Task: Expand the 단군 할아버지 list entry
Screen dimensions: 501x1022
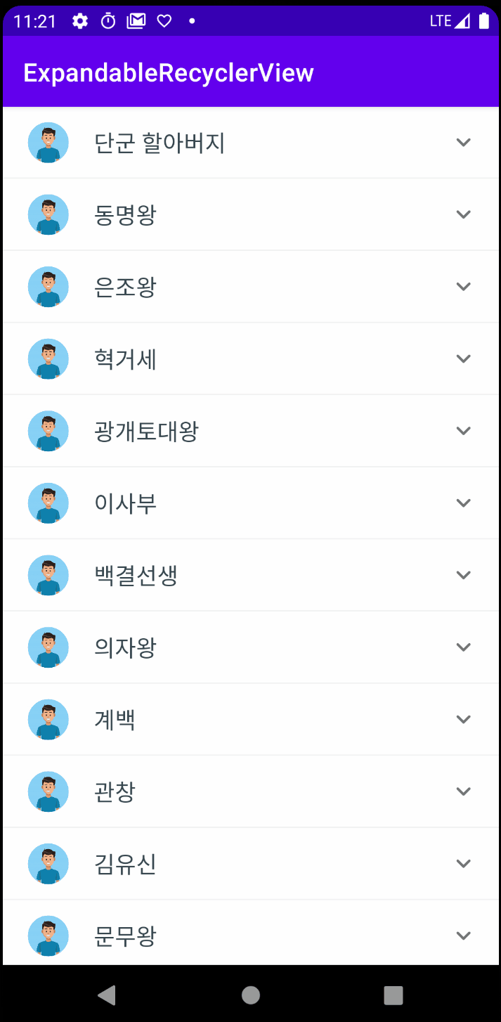Action: coord(463,142)
